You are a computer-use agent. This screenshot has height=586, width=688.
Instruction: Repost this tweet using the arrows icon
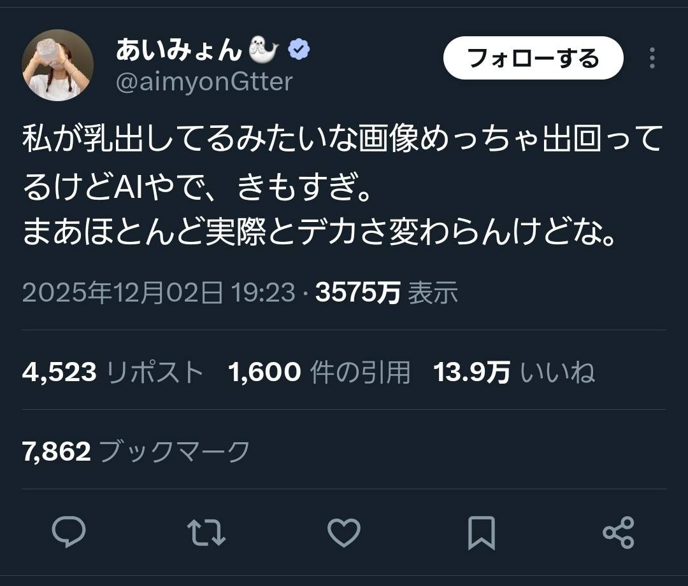click(x=207, y=533)
